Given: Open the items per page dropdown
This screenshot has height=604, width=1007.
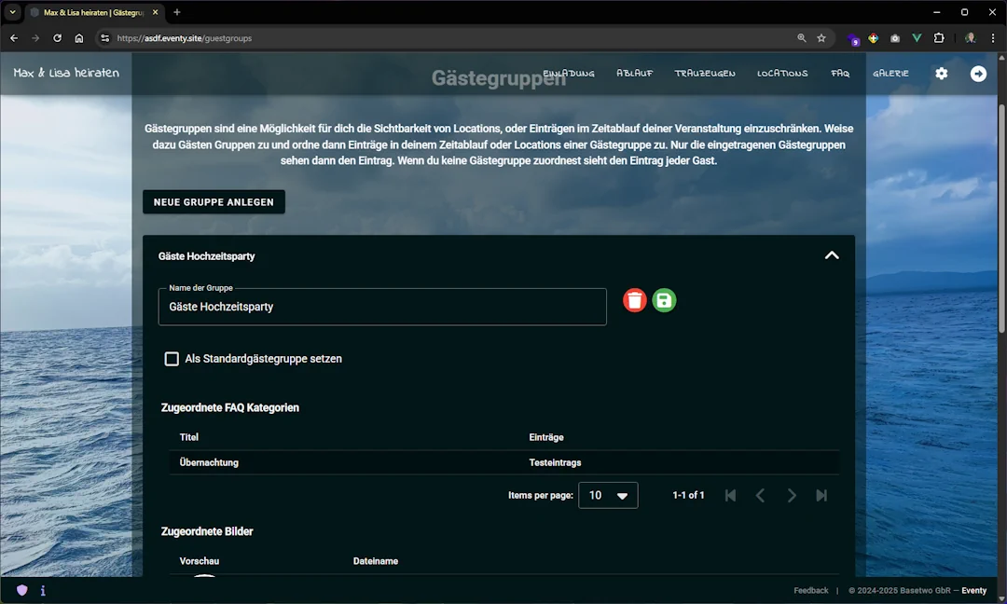Looking at the screenshot, I should 608,496.
